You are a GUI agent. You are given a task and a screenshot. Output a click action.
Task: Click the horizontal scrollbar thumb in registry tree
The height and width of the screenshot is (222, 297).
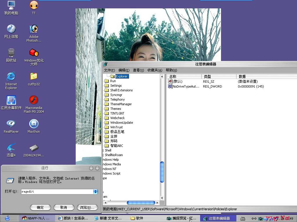tap(141, 203)
